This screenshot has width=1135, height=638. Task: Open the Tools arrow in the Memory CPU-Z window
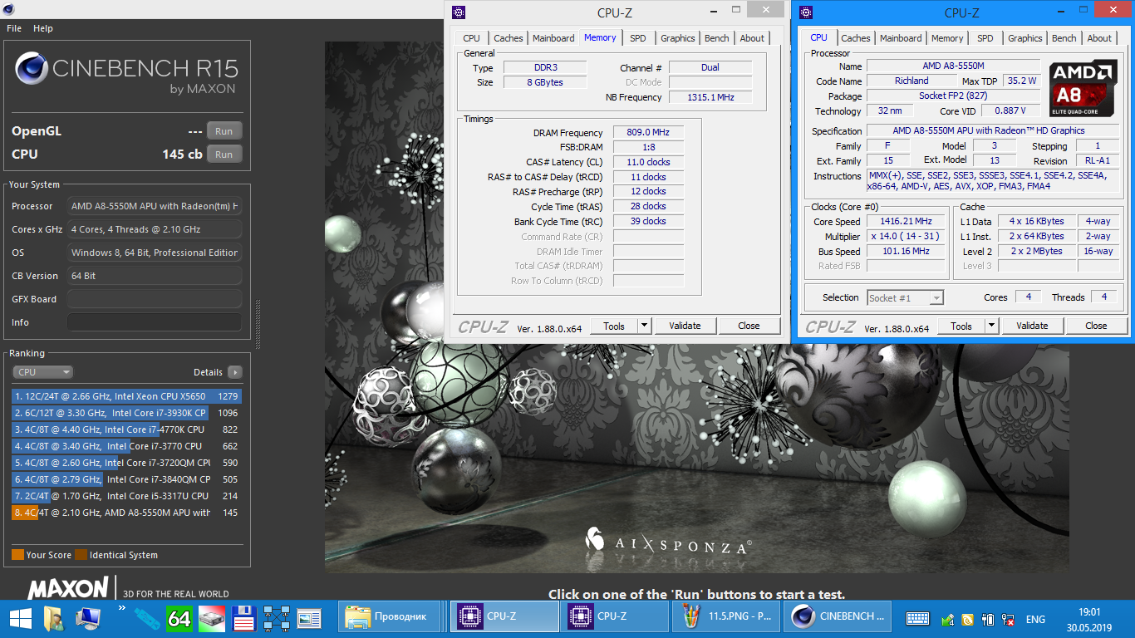pyautogui.click(x=644, y=326)
